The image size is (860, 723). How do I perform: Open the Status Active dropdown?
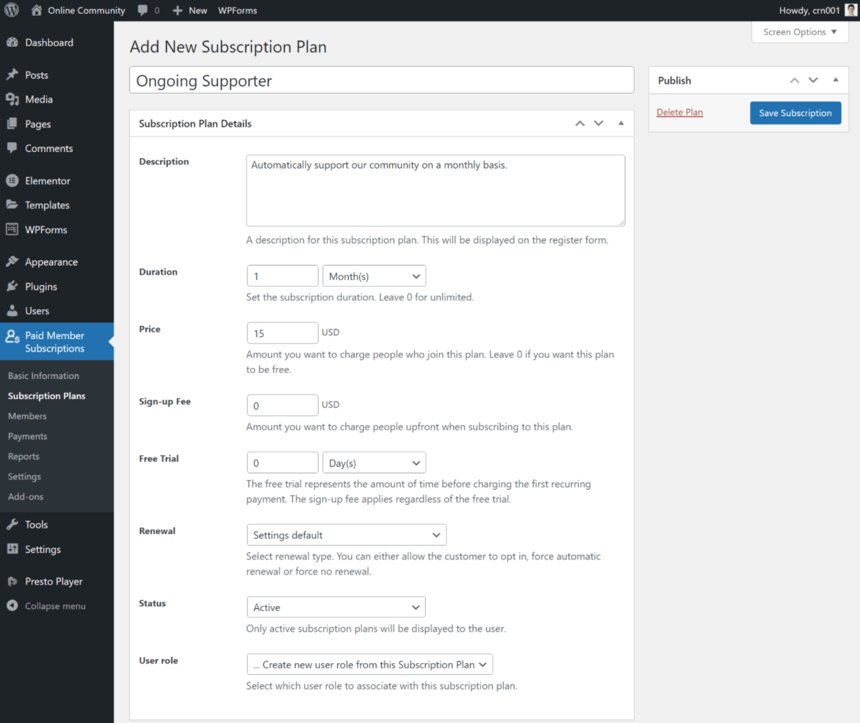click(x=336, y=607)
